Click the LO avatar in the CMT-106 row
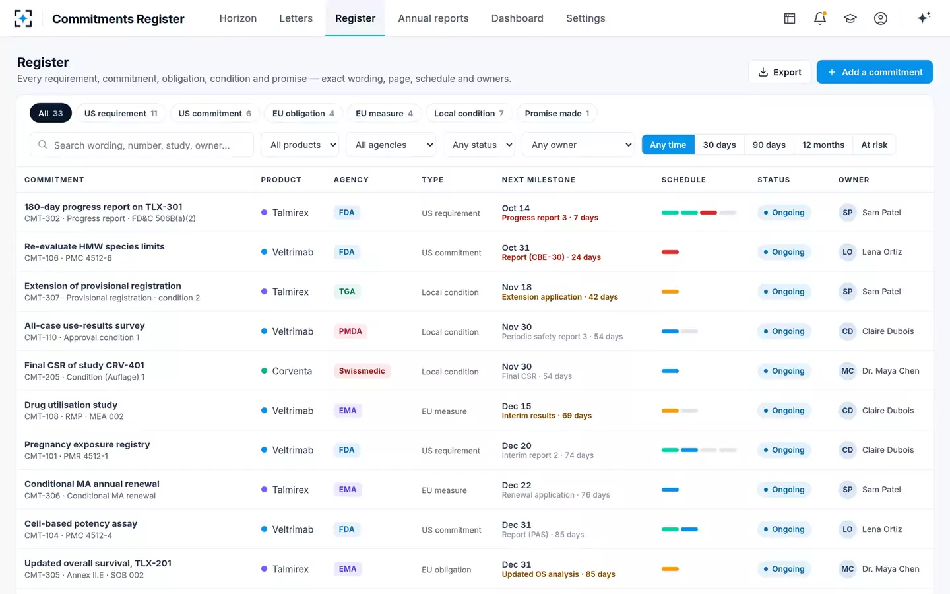The height and width of the screenshot is (594, 950). 848,252
